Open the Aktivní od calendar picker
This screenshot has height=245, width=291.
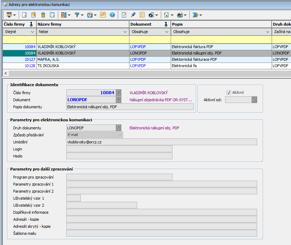tap(254, 100)
